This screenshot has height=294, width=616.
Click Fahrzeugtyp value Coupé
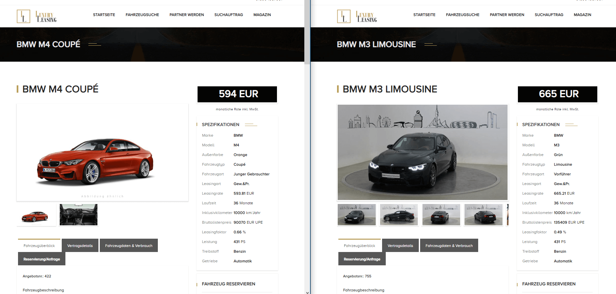pos(240,164)
